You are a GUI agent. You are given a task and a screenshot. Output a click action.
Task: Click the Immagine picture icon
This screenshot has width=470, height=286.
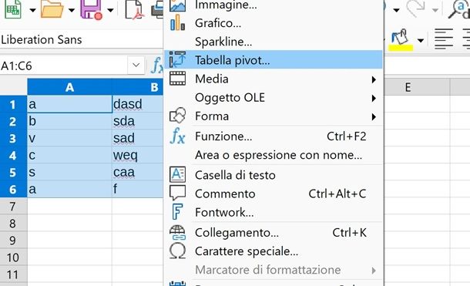click(177, 5)
